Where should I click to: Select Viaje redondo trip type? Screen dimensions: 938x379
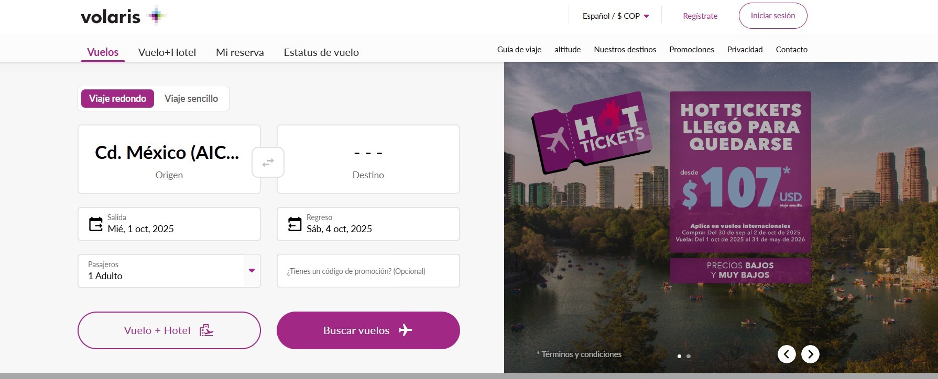point(117,98)
